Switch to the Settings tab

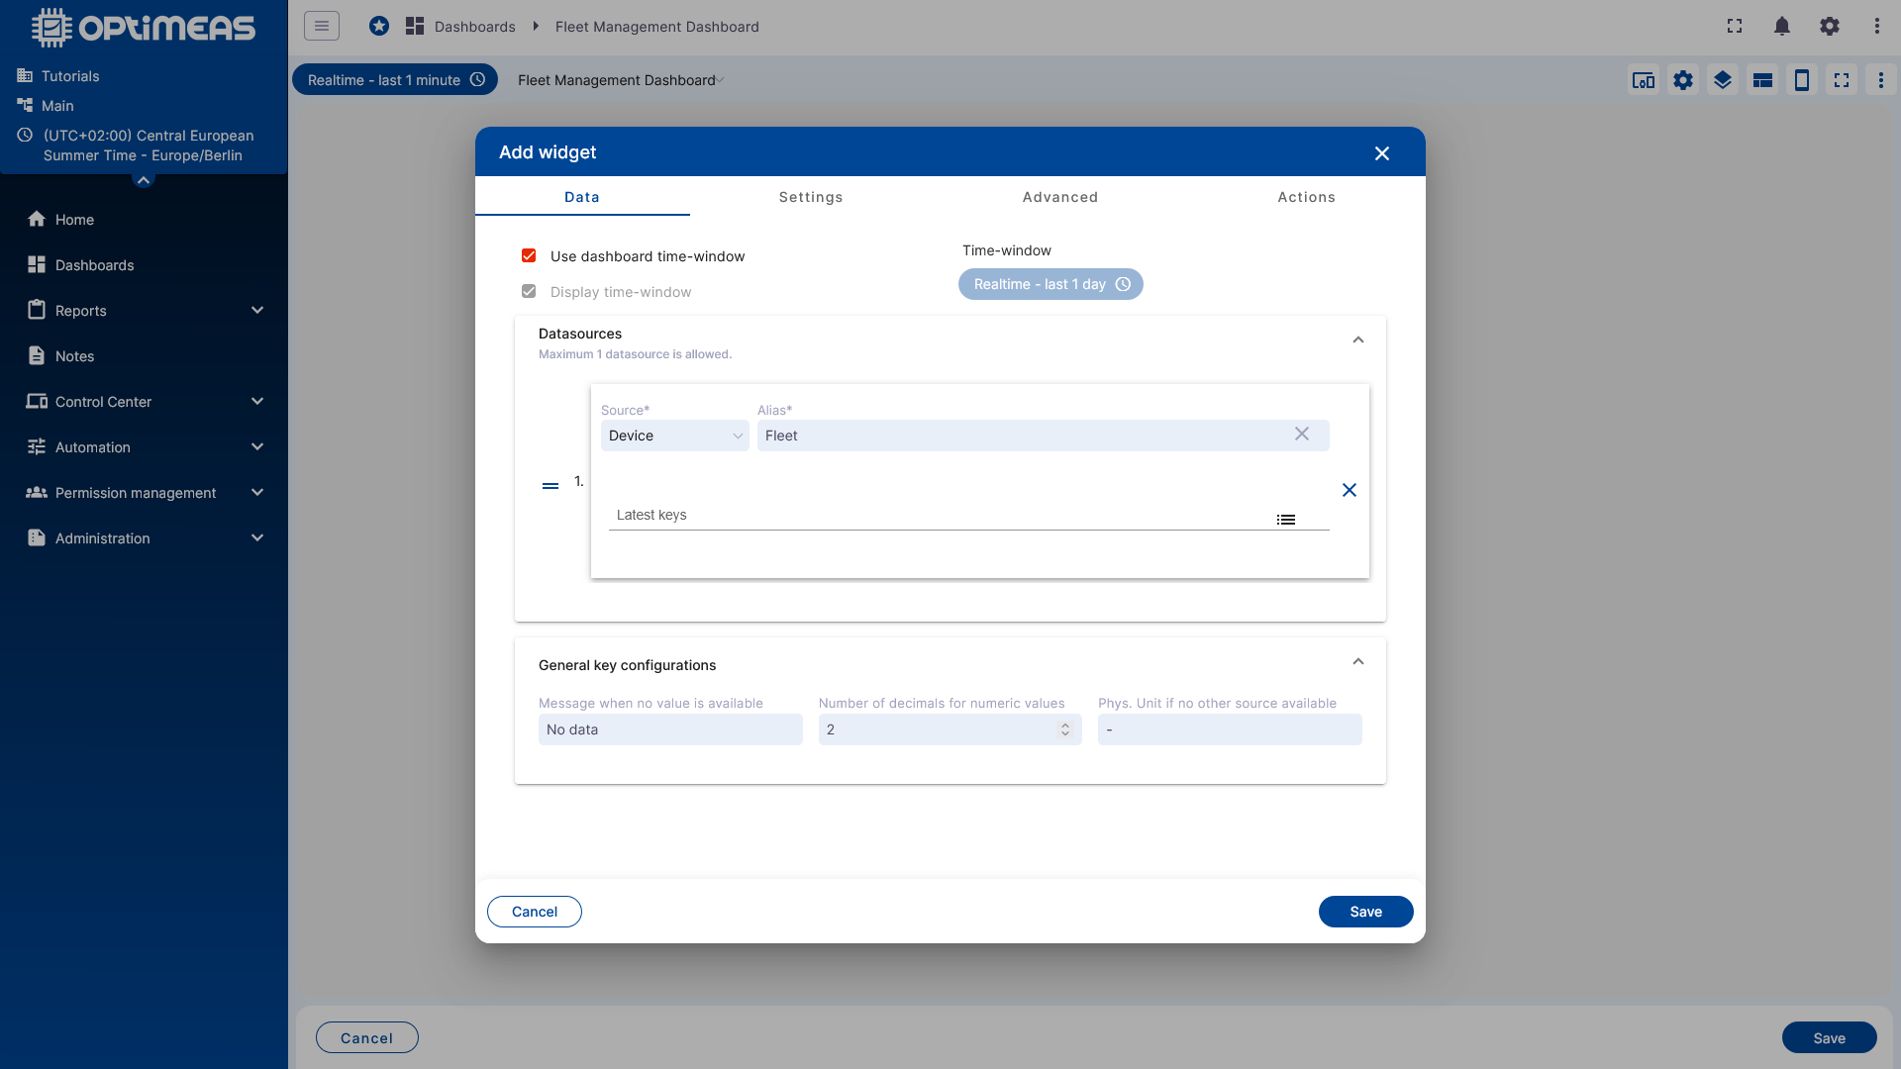tap(811, 197)
